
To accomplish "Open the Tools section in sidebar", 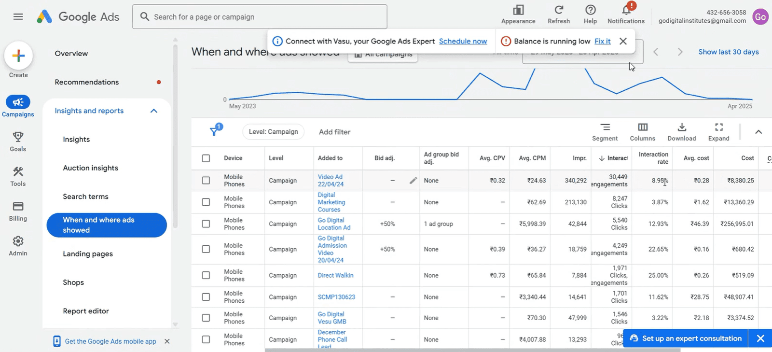I will click(18, 176).
